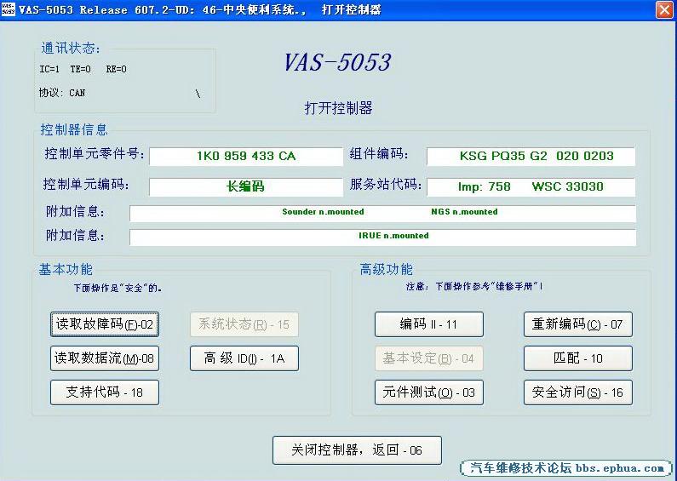Click the 通讯状态 group title
The height and width of the screenshot is (481, 677).
[71, 49]
